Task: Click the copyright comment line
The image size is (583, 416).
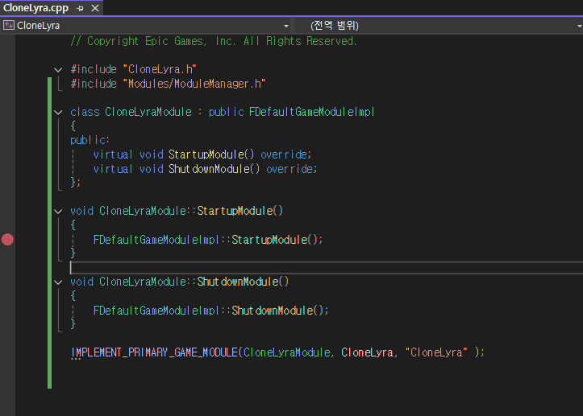Action: click(x=214, y=41)
